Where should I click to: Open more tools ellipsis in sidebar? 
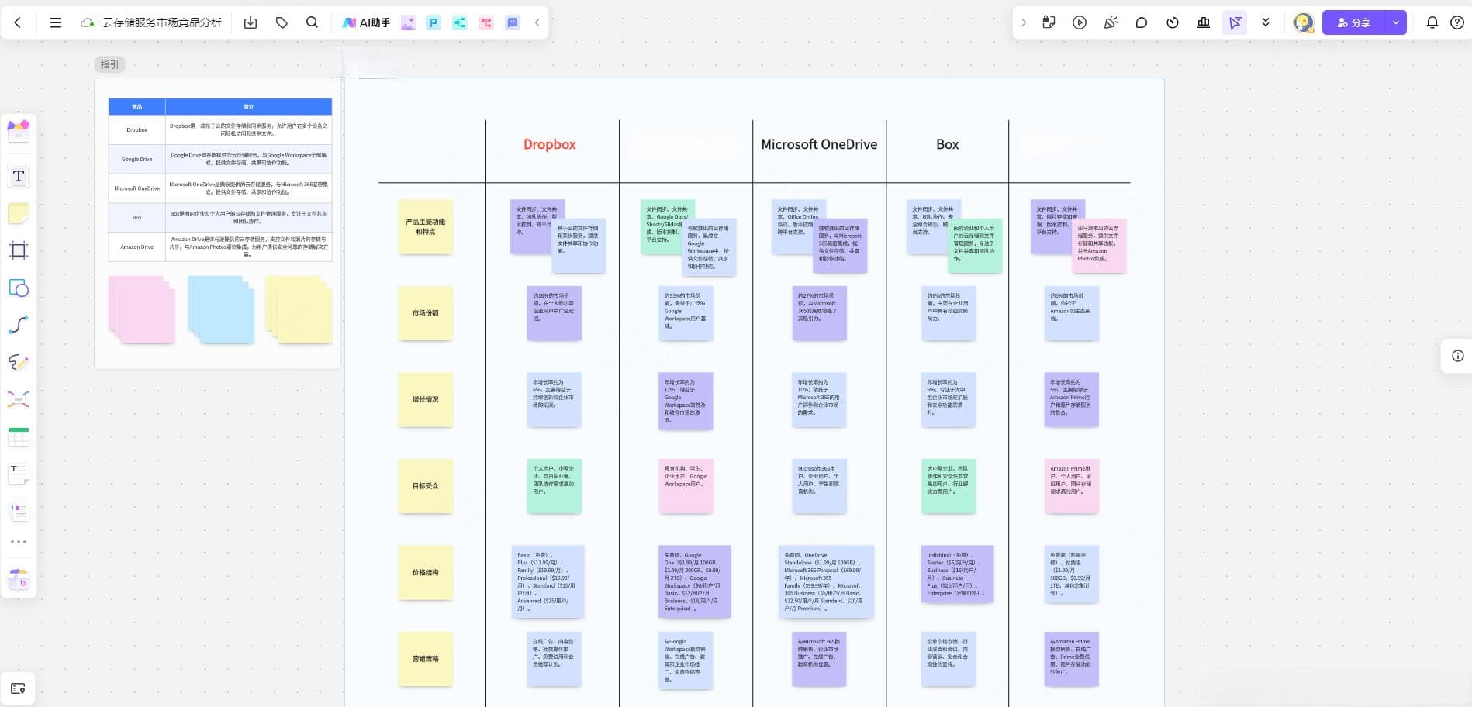tap(19, 542)
